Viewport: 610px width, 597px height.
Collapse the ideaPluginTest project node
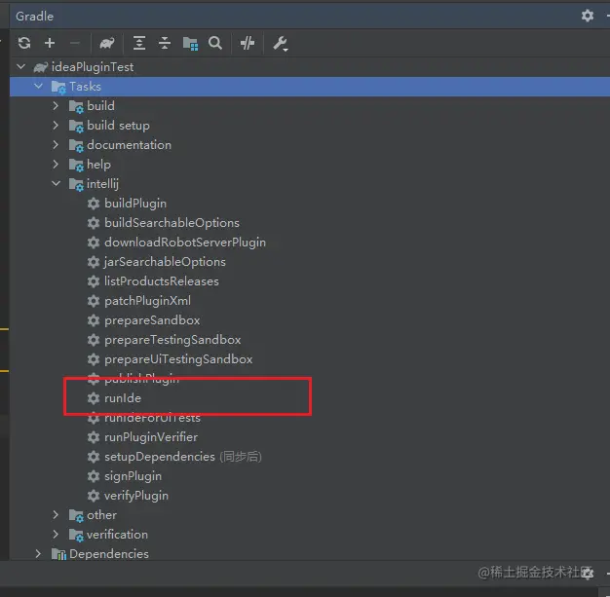pos(21,67)
